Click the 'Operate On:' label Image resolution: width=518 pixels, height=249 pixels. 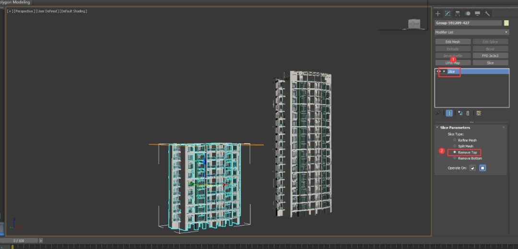(457, 168)
